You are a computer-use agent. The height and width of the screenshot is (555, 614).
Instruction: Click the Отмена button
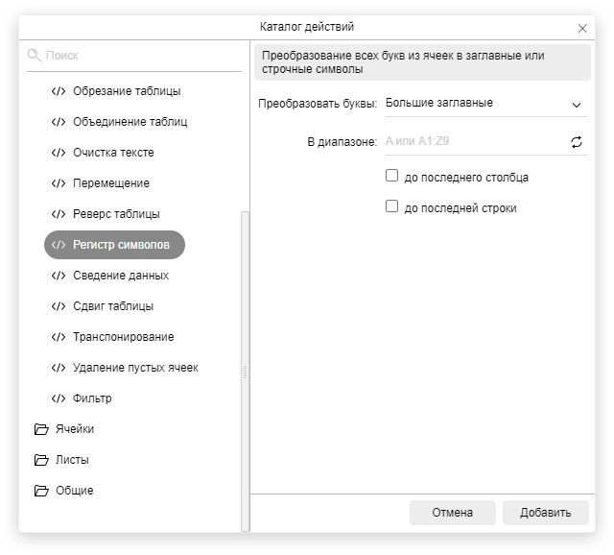(452, 513)
